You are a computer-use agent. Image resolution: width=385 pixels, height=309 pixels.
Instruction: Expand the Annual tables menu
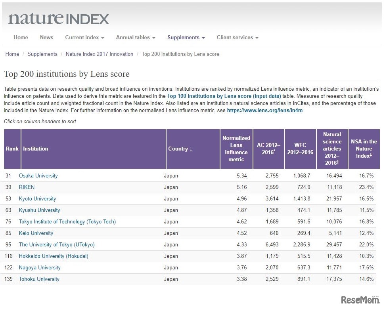(135, 38)
